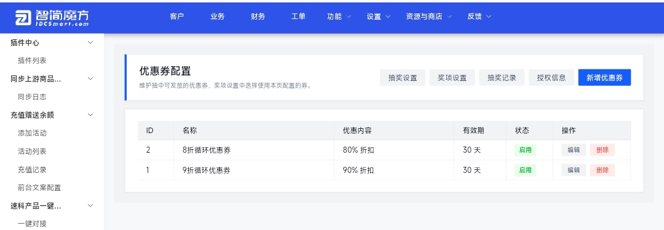Collapse the 速科产品一键 sidebar group
Screen dimensions: 664x230
[90, 205]
